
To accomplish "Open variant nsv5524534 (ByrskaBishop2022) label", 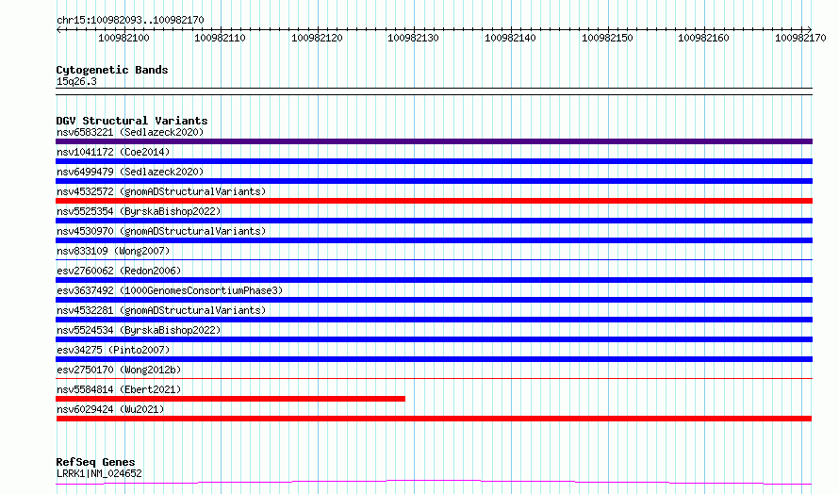I will pos(139,330).
